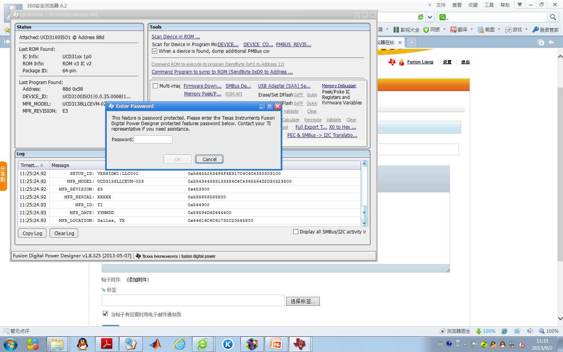Screen dimensions: 563x352
Task: Click Cancel in the Enter Password dialog
Action: tap(209, 159)
